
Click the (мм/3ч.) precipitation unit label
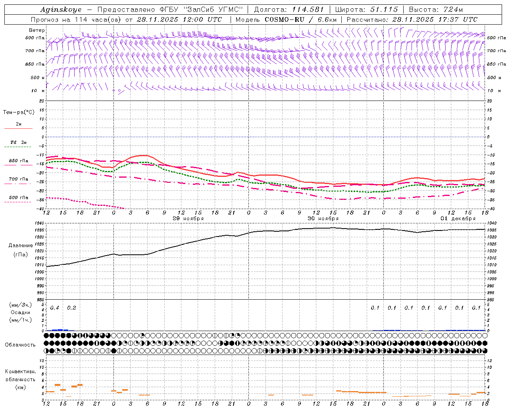(21, 305)
